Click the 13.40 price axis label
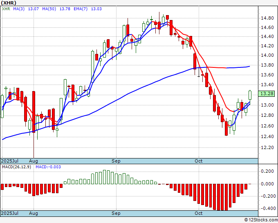This screenshot has width=278, height=223. (x=267, y=85)
